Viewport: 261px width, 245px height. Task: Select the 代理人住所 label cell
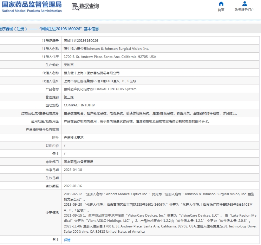point(51,81)
